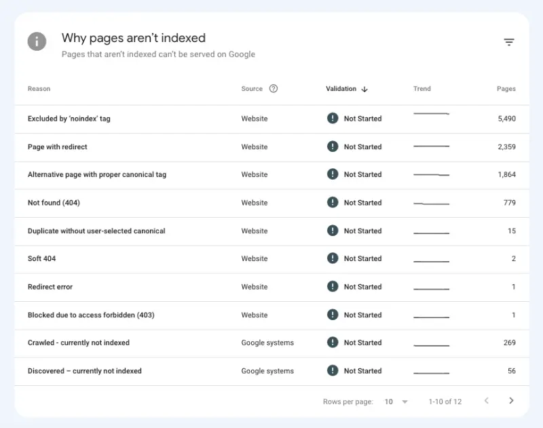Click the status icon in Soft 404 row
The height and width of the screenshot is (428, 543).
point(333,258)
